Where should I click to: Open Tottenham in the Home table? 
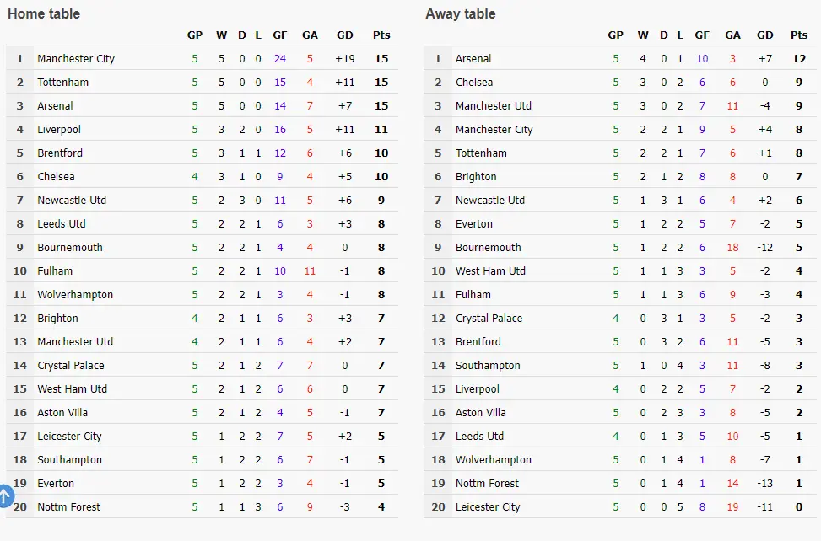tap(62, 83)
